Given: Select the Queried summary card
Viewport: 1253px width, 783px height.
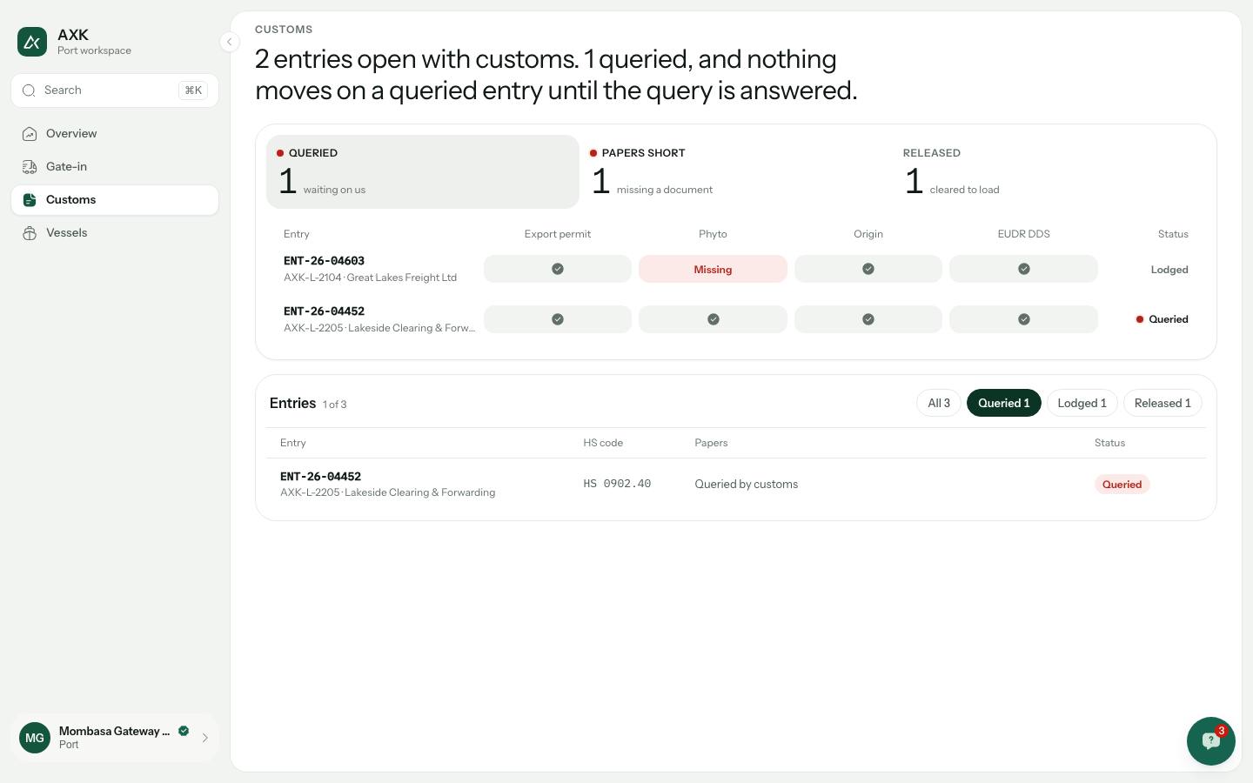Looking at the screenshot, I should (x=423, y=171).
